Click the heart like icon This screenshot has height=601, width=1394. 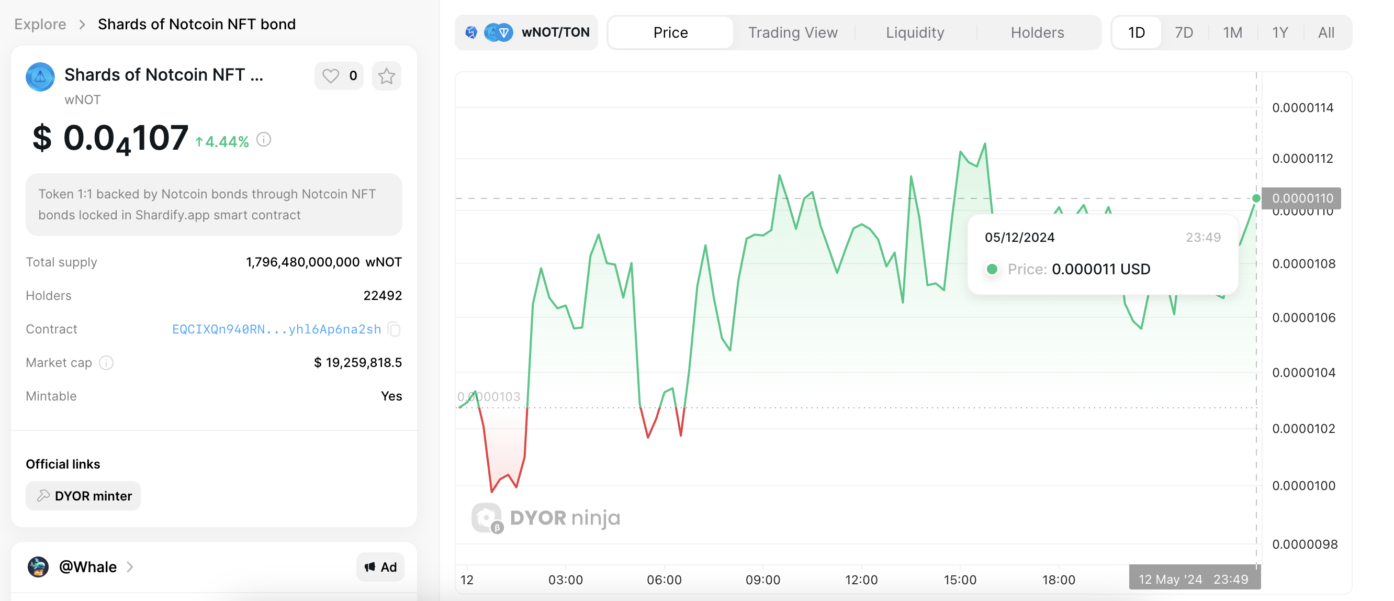(331, 76)
